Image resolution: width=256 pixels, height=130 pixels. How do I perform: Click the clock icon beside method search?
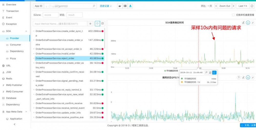tap(97, 24)
